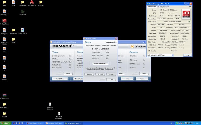The image size is (201, 125).
Task: Open the zadad file icon on desktop
Action: click(x=14, y=2)
